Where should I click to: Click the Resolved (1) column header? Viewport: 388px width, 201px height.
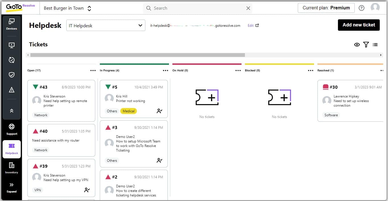pos(326,71)
